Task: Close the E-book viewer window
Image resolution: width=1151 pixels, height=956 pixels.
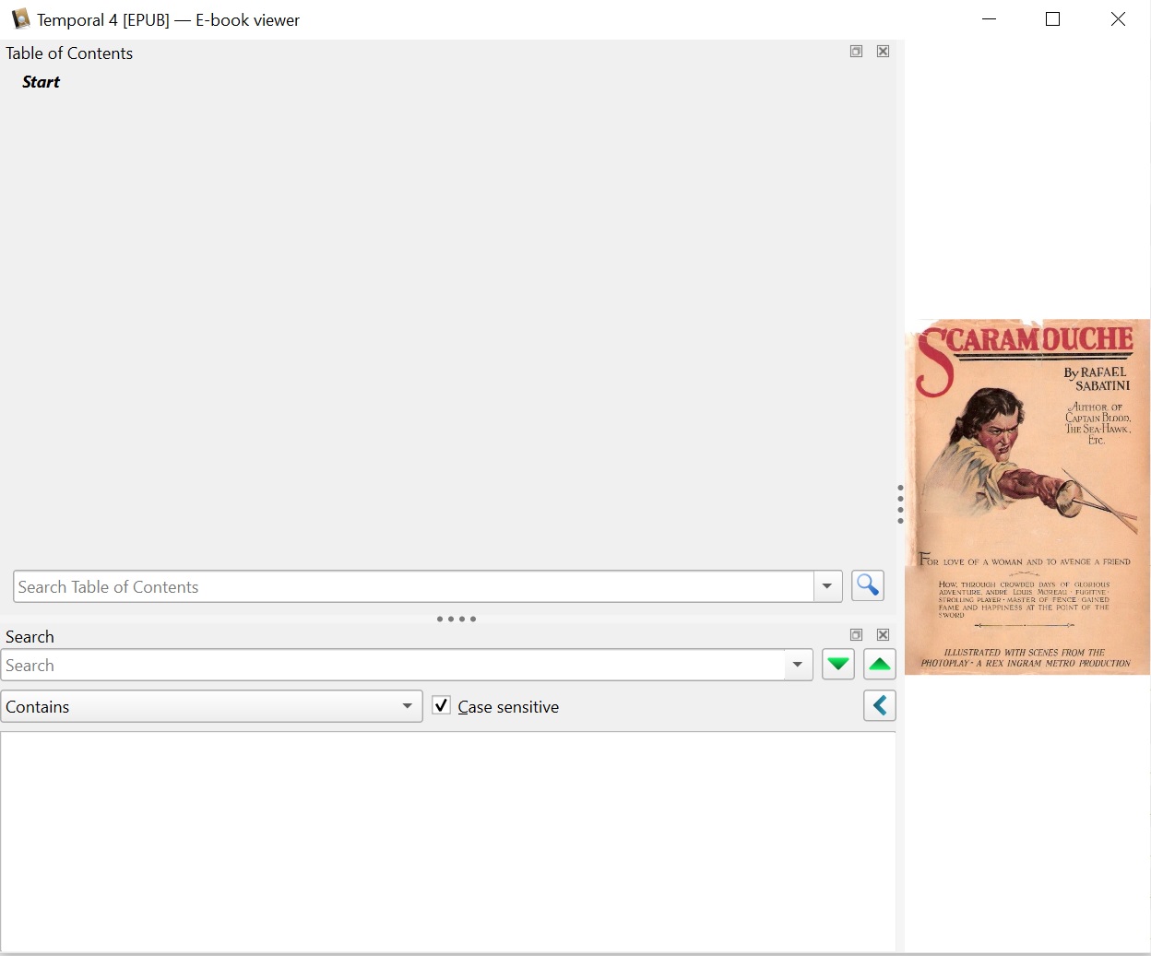Action: click(1118, 19)
